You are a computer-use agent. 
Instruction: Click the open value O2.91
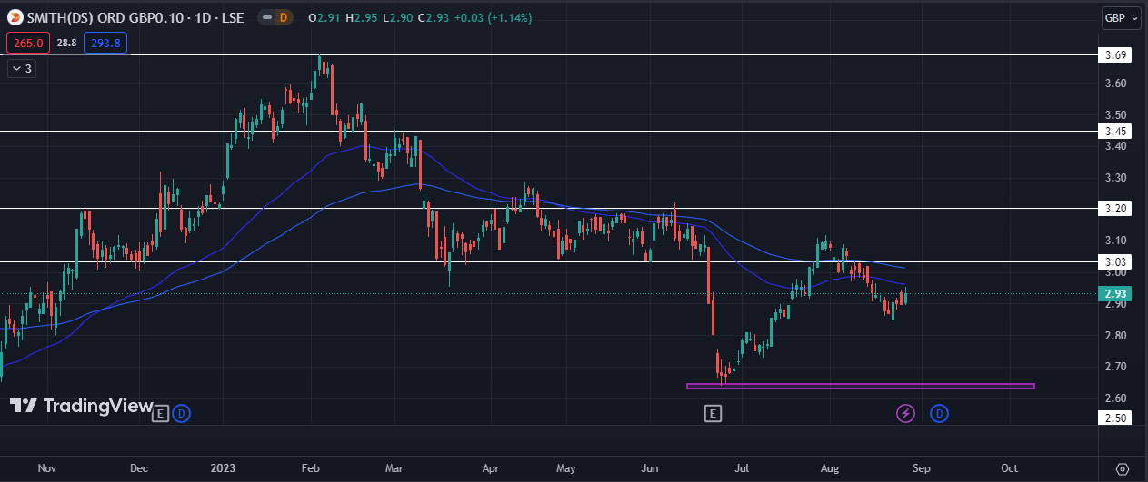point(325,18)
